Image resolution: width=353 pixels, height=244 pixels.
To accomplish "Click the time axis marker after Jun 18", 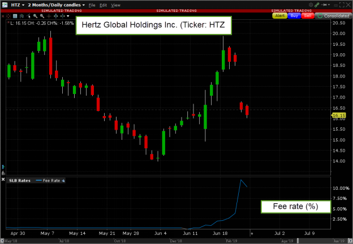I will coord(252,234).
